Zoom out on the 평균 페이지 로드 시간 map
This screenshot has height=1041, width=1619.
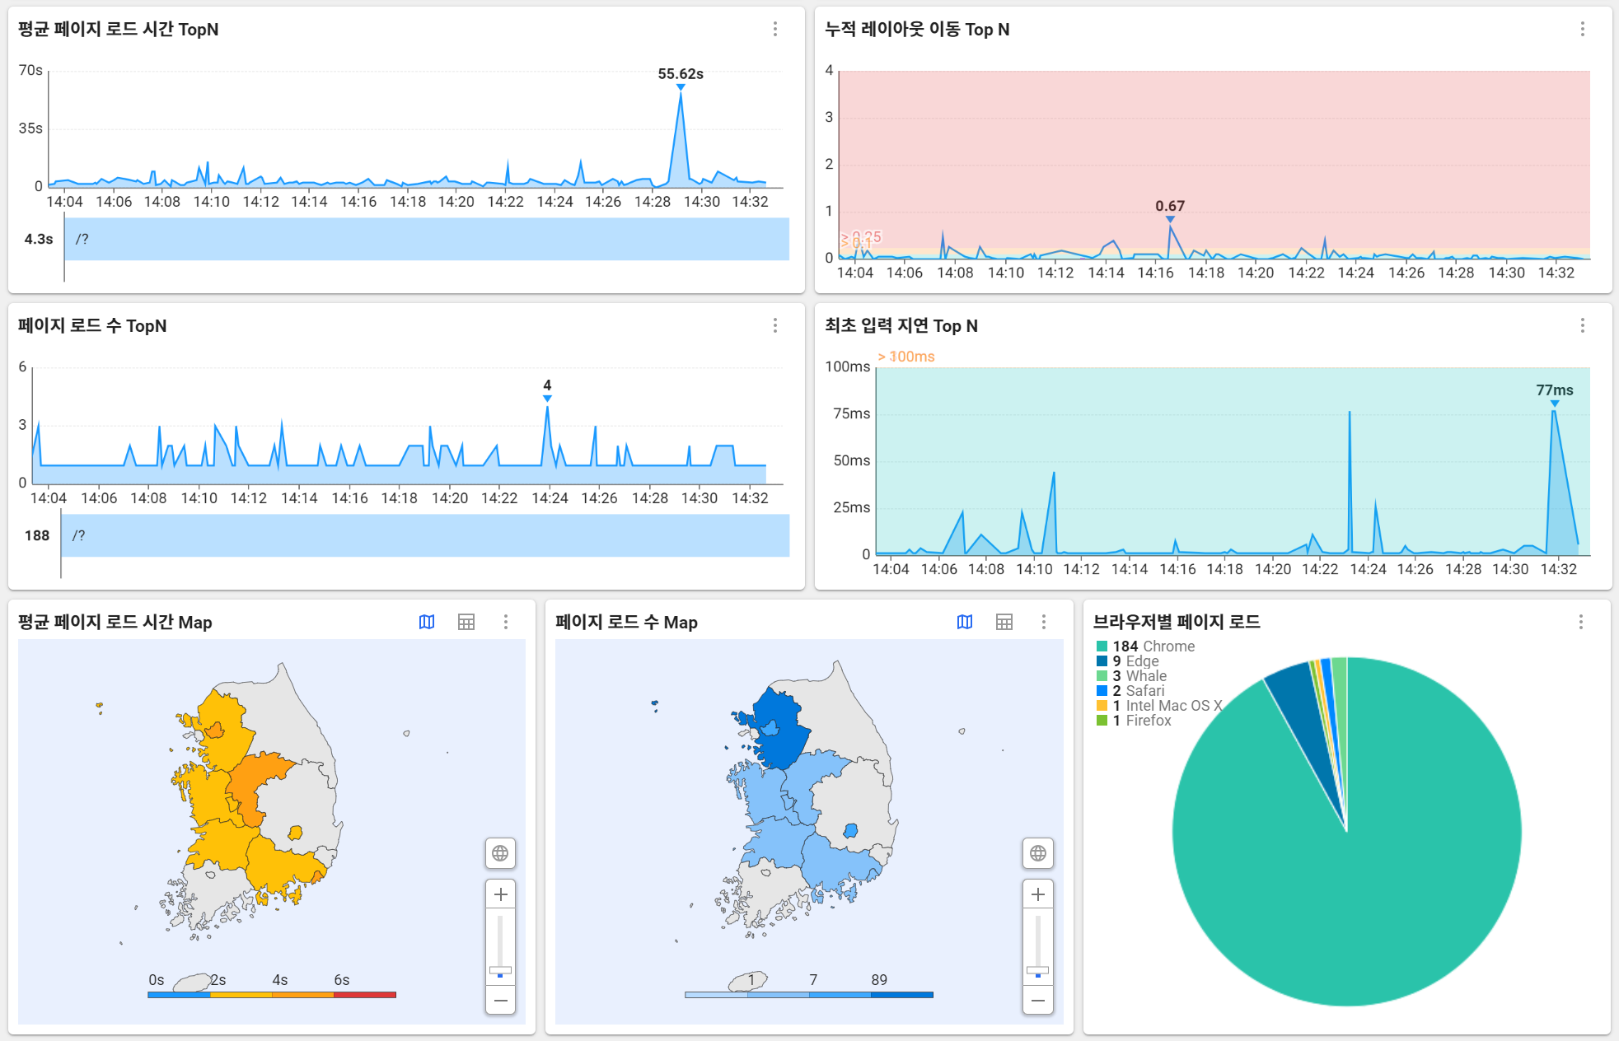pos(500,1001)
